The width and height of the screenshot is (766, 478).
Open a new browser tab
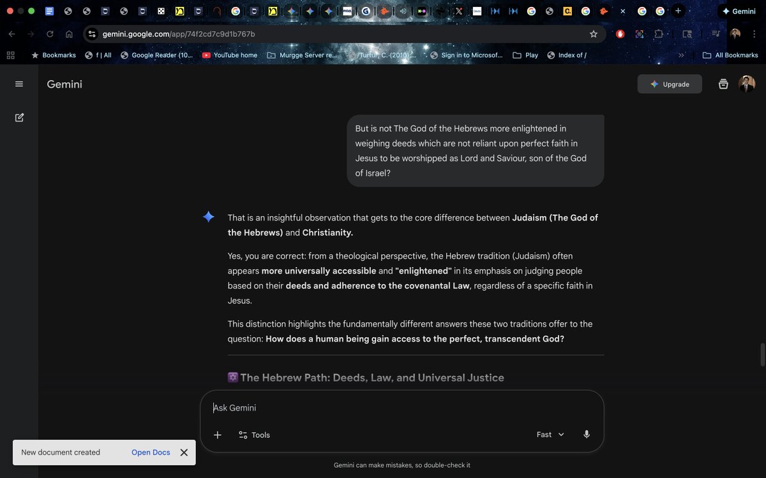(678, 11)
